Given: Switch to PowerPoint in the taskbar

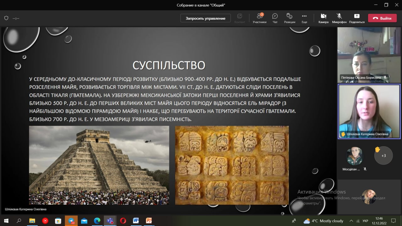Looking at the screenshot, I should [149, 221].
